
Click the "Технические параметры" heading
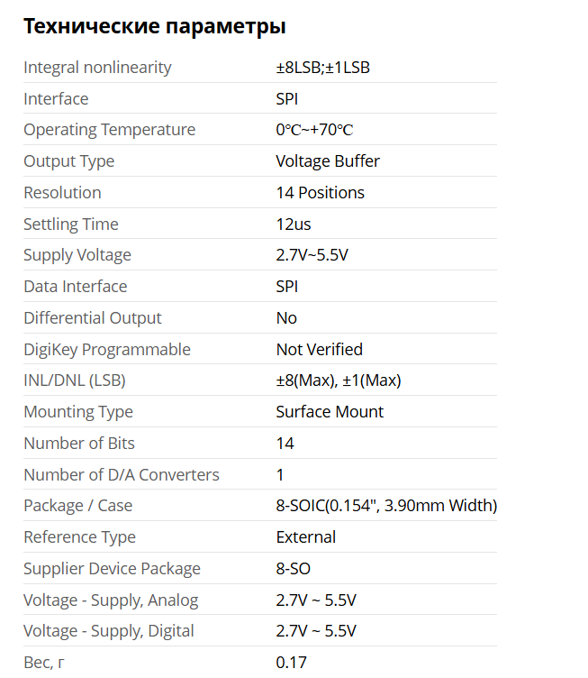click(154, 26)
